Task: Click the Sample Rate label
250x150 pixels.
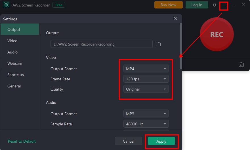Action: 61,124
